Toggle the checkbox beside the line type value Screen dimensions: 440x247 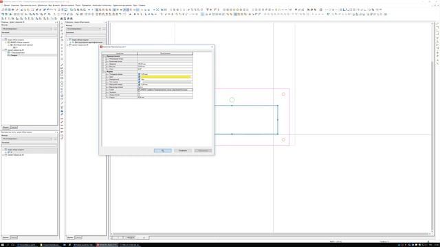[139, 82]
